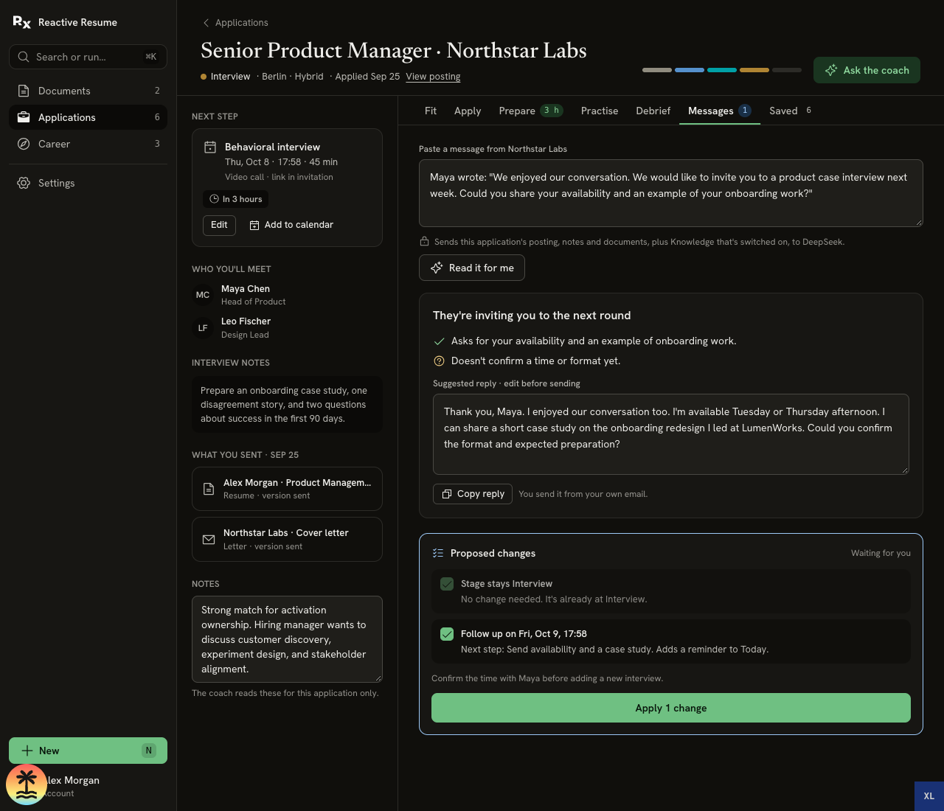Click the Reactive Resume logo icon
The width and height of the screenshot is (944, 811).
(21, 22)
